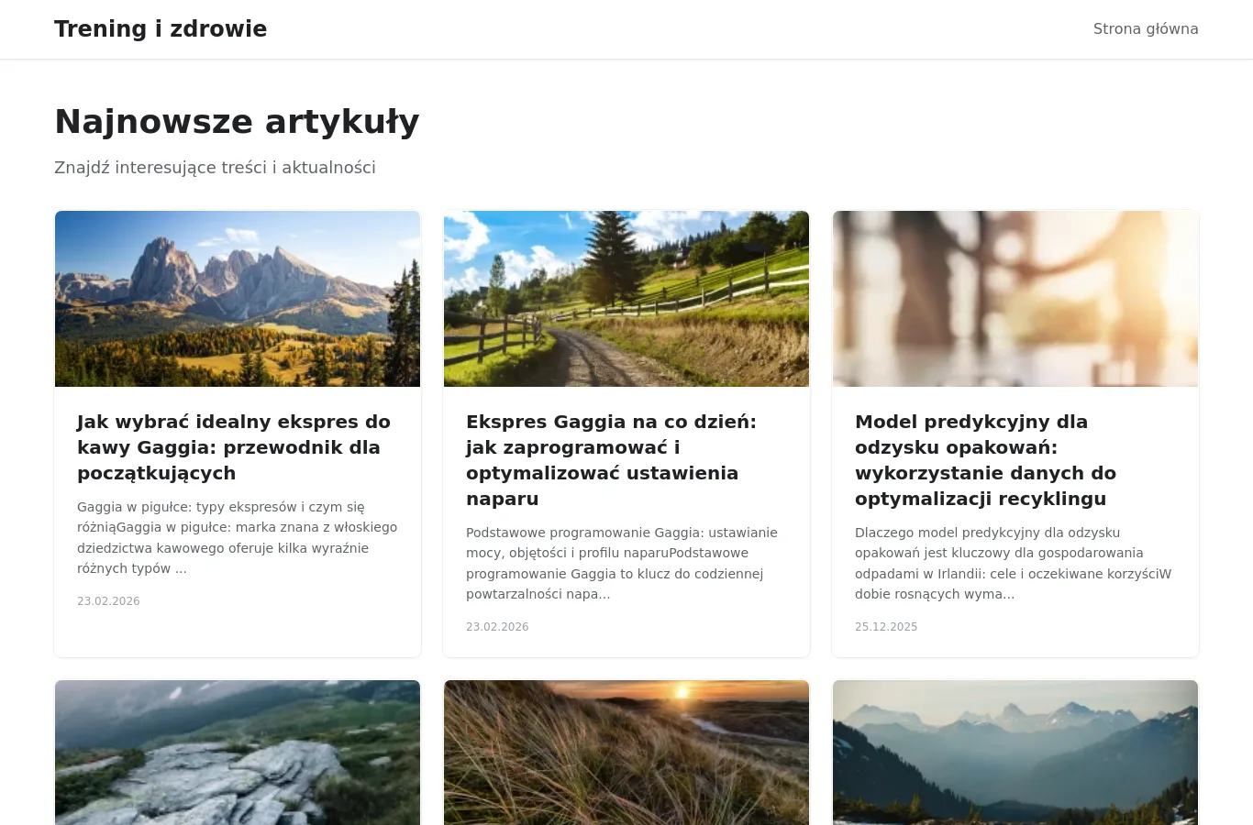Open the misty mountain range thumbnail
Image resolution: width=1253 pixels, height=825 pixels.
pyautogui.click(x=1015, y=753)
